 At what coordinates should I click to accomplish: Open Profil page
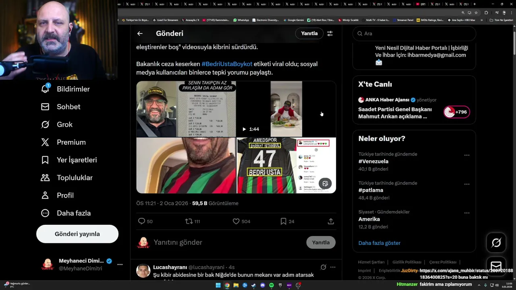pyautogui.click(x=57, y=195)
